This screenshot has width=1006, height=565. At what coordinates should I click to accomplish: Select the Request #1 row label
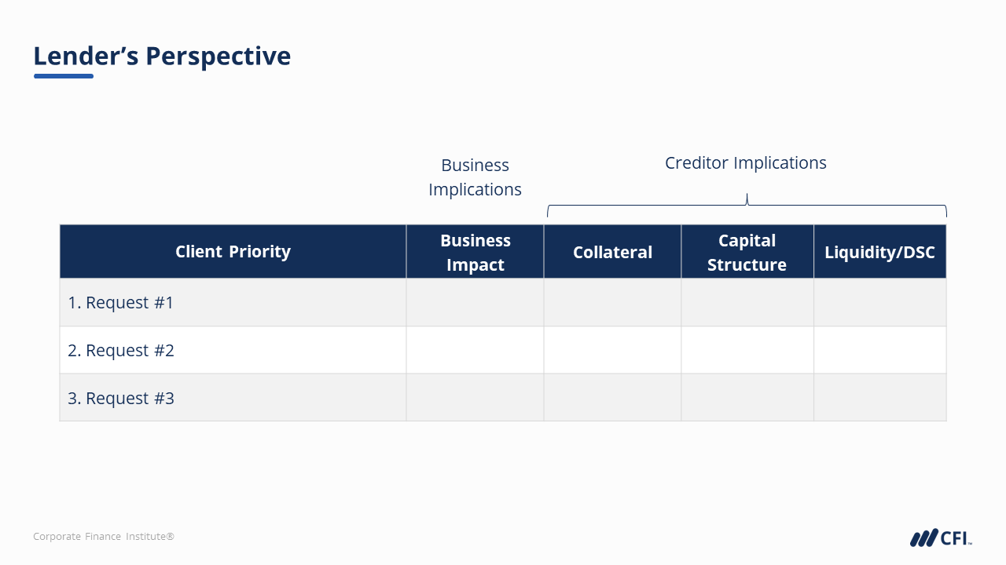coord(121,302)
